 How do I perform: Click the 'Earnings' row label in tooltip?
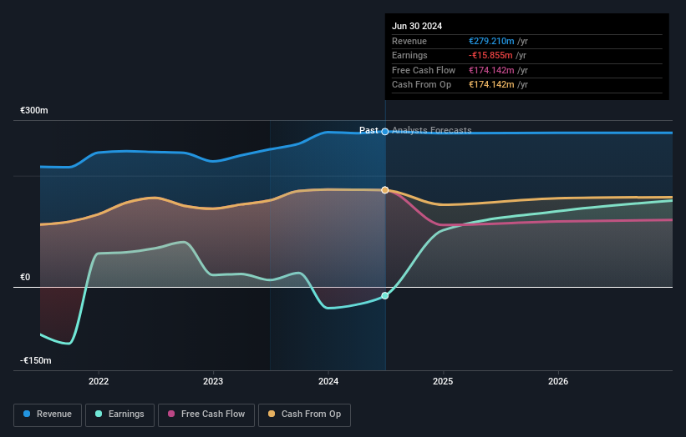click(409, 55)
